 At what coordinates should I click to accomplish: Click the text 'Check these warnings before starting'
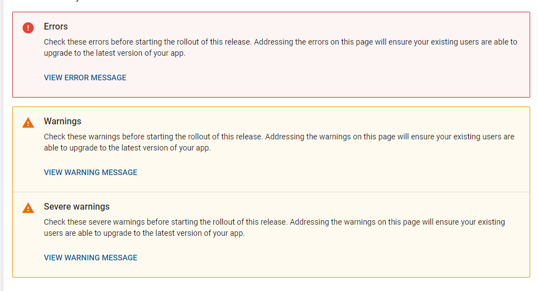pos(108,137)
